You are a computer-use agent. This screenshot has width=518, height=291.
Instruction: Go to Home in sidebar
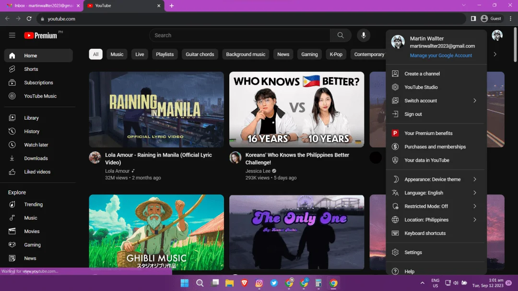click(x=39, y=56)
